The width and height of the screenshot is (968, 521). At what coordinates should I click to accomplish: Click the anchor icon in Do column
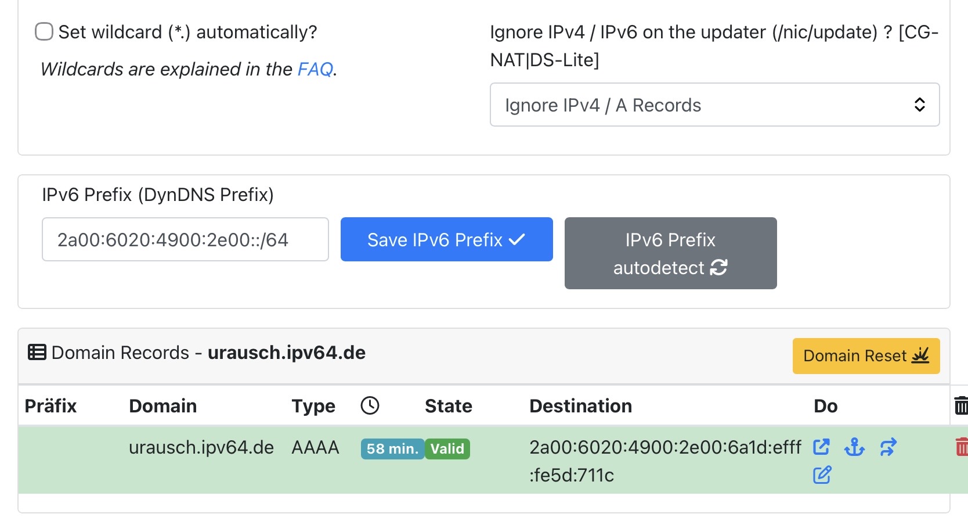(854, 447)
